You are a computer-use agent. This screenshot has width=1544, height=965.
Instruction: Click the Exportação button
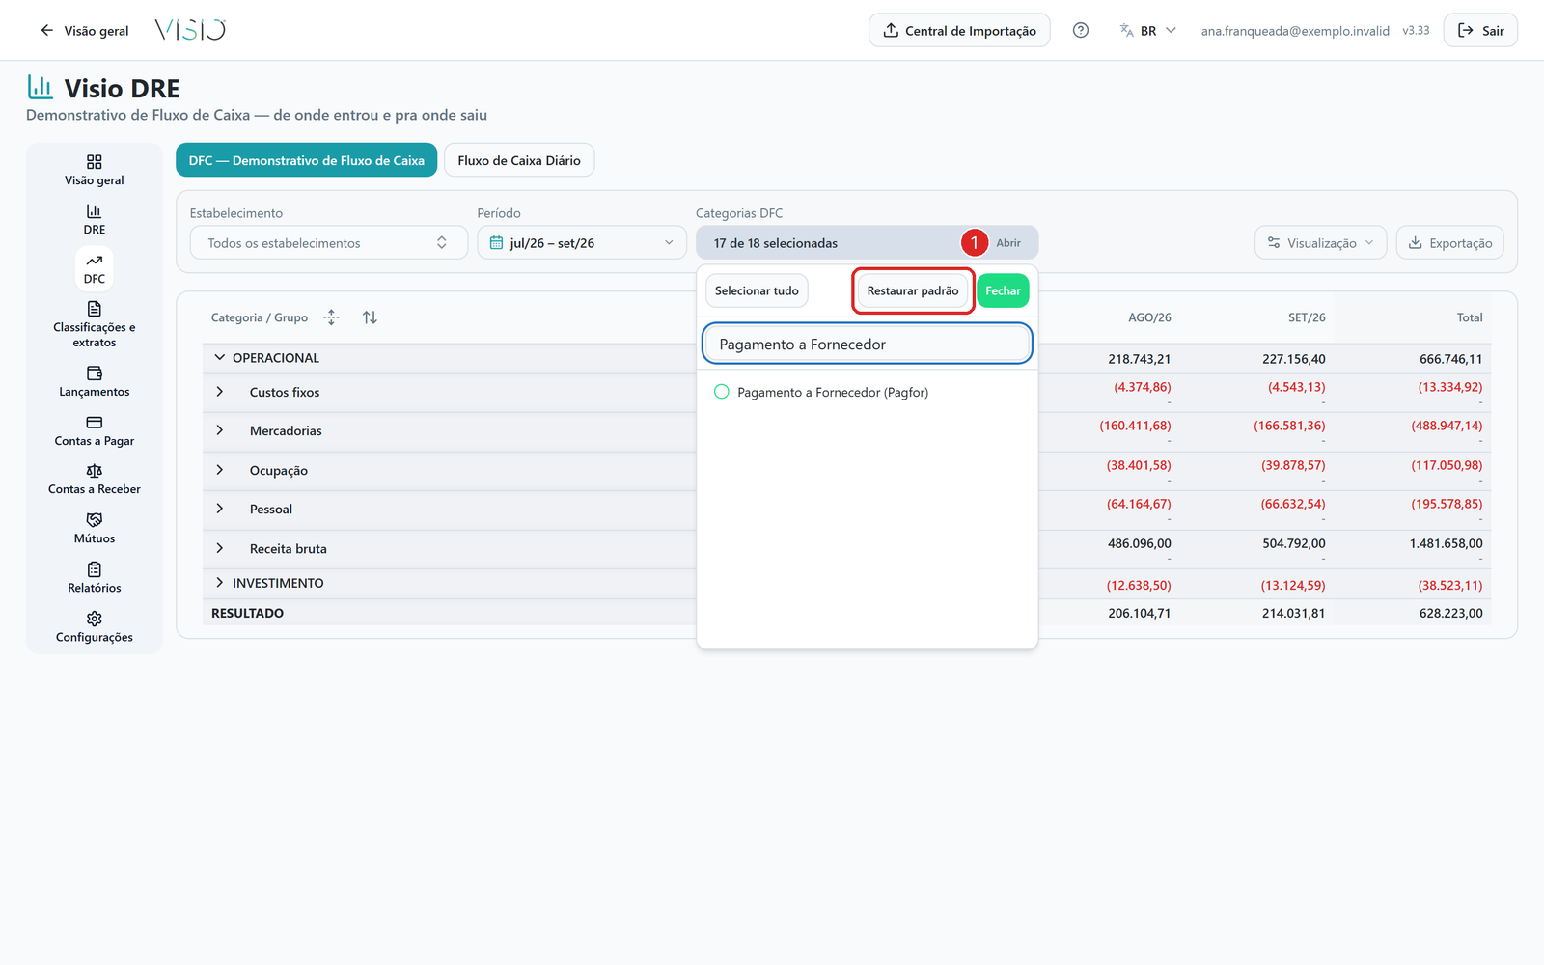click(x=1449, y=242)
